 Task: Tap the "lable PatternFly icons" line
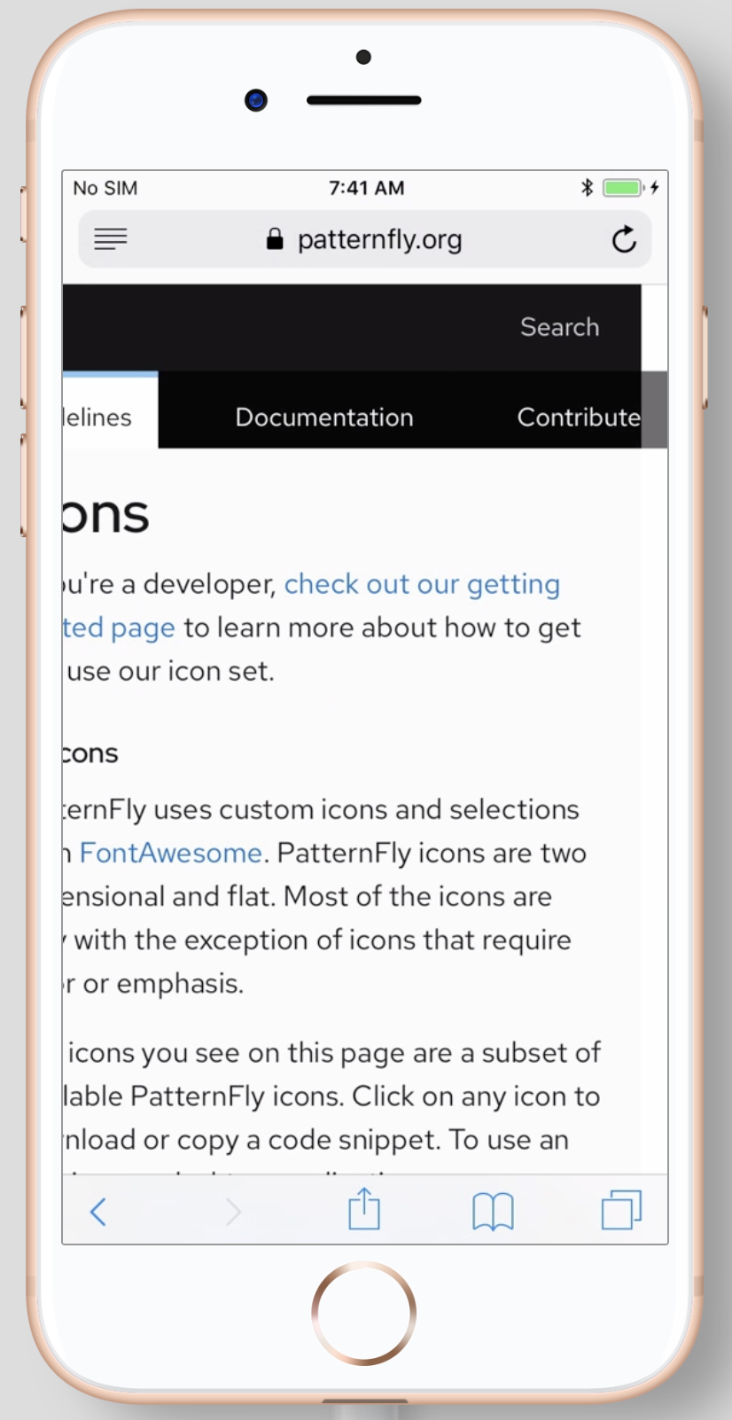click(x=331, y=1096)
